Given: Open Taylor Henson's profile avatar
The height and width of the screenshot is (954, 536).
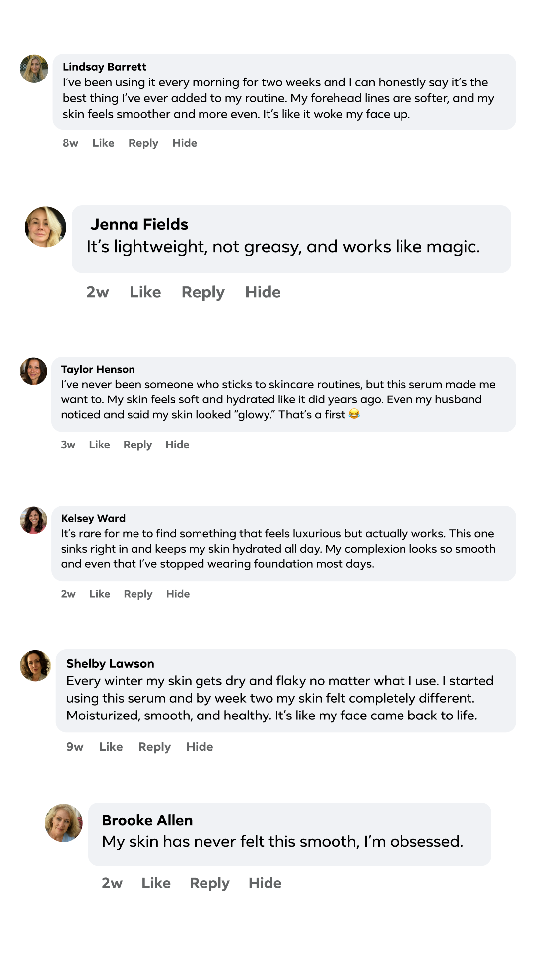Looking at the screenshot, I should pos(33,371).
